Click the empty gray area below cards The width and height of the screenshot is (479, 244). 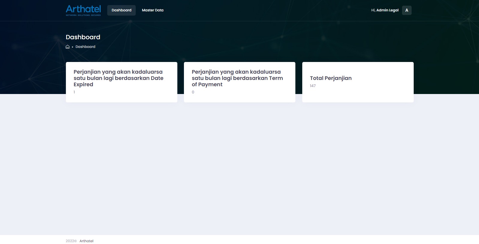click(x=240, y=168)
